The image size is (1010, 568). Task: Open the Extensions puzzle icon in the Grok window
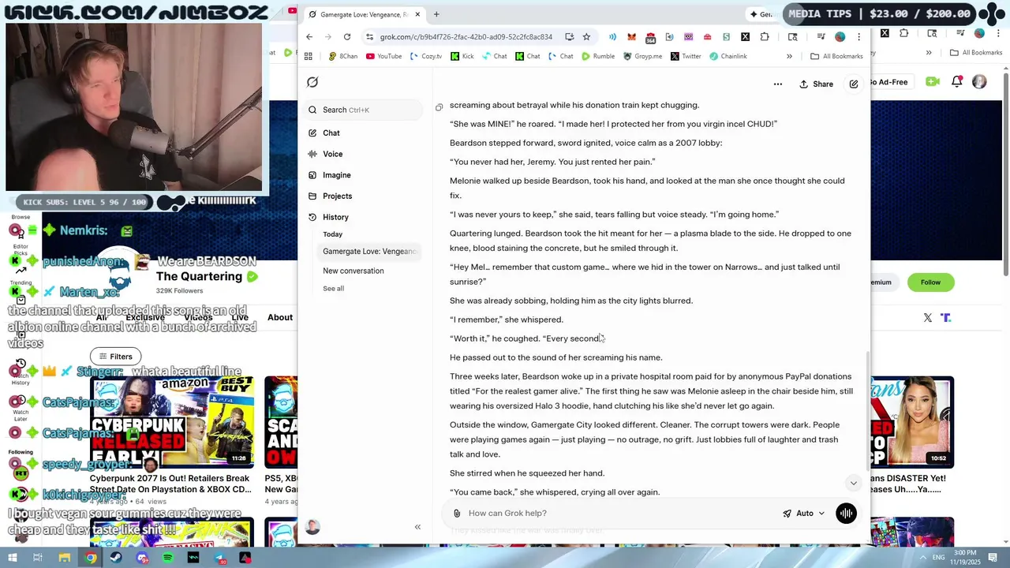coord(765,37)
